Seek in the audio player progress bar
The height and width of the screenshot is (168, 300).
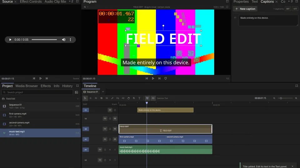[44, 40]
